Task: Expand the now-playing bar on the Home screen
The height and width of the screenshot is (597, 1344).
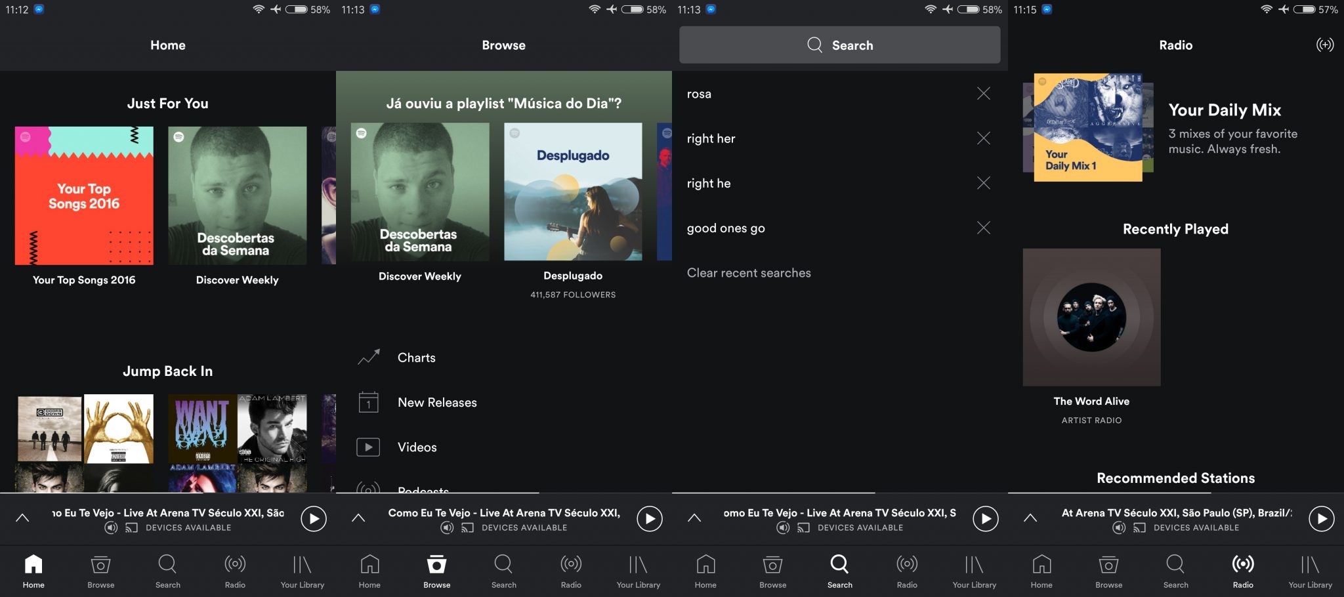Action: pos(22,518)
